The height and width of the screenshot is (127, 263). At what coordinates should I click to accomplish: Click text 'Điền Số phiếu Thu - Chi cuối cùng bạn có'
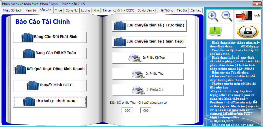click(138, 103)
